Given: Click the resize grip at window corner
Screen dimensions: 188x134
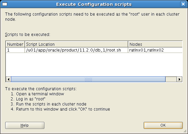Looking at the screenshot, I should point(185,131).
